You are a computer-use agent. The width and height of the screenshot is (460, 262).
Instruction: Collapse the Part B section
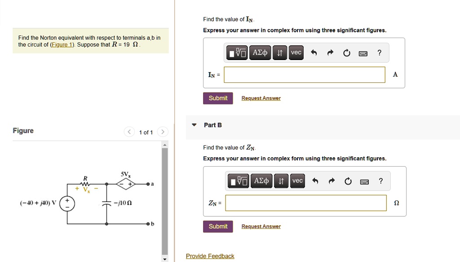(194, 125)
